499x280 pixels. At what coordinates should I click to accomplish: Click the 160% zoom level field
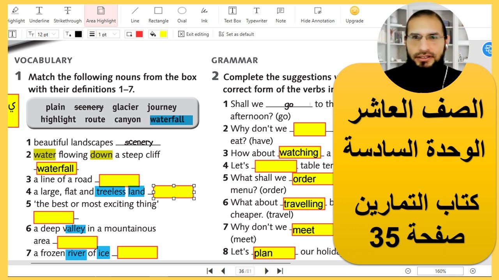coord(440,271)
